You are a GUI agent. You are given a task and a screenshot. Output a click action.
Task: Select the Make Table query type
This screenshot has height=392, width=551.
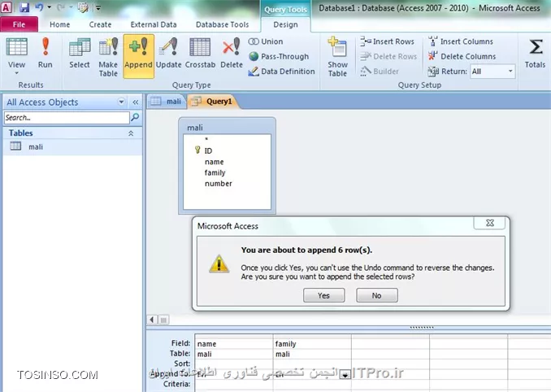(x=108, y=54)
